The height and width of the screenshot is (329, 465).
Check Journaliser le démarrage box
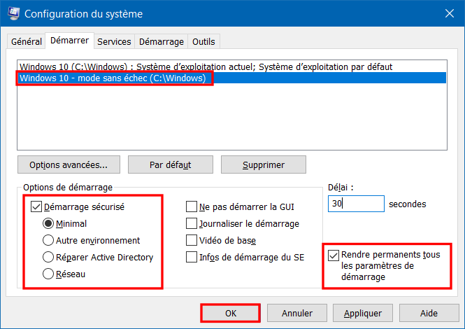click(x=192, y=223)
